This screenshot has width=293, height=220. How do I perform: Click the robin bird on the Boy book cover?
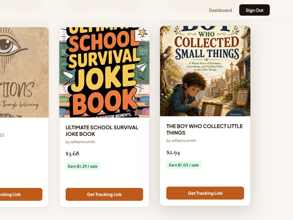click(168, 50)
